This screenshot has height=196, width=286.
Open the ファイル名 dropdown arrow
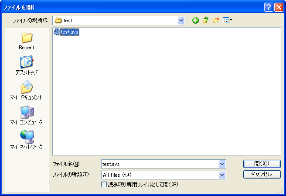click(222, 164)
